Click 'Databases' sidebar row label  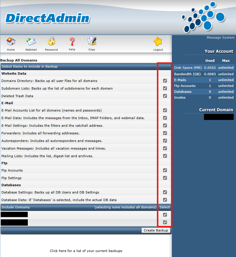(x=183, y=92)
